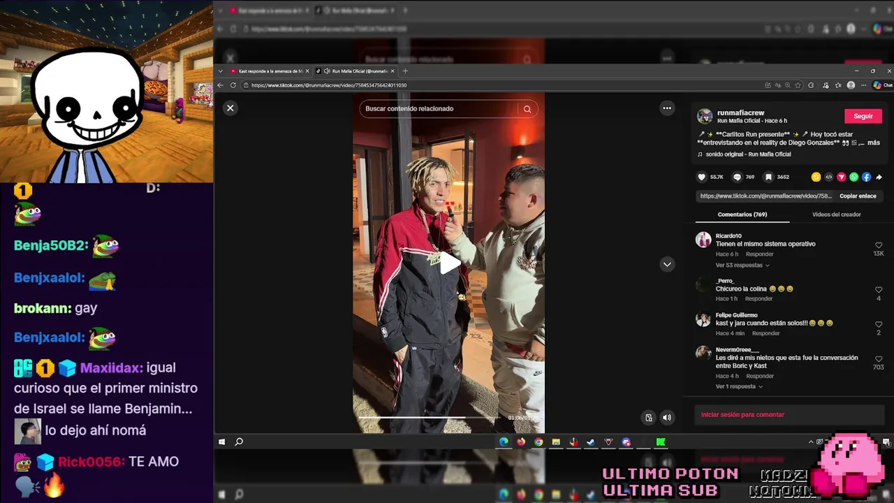Toggle auto-scroll icon beside volume

coord(649,418)
